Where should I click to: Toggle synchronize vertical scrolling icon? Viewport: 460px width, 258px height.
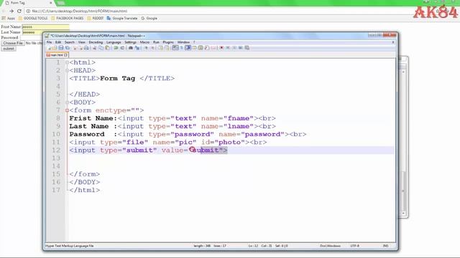pyautogui.click(x=160, y=48)
